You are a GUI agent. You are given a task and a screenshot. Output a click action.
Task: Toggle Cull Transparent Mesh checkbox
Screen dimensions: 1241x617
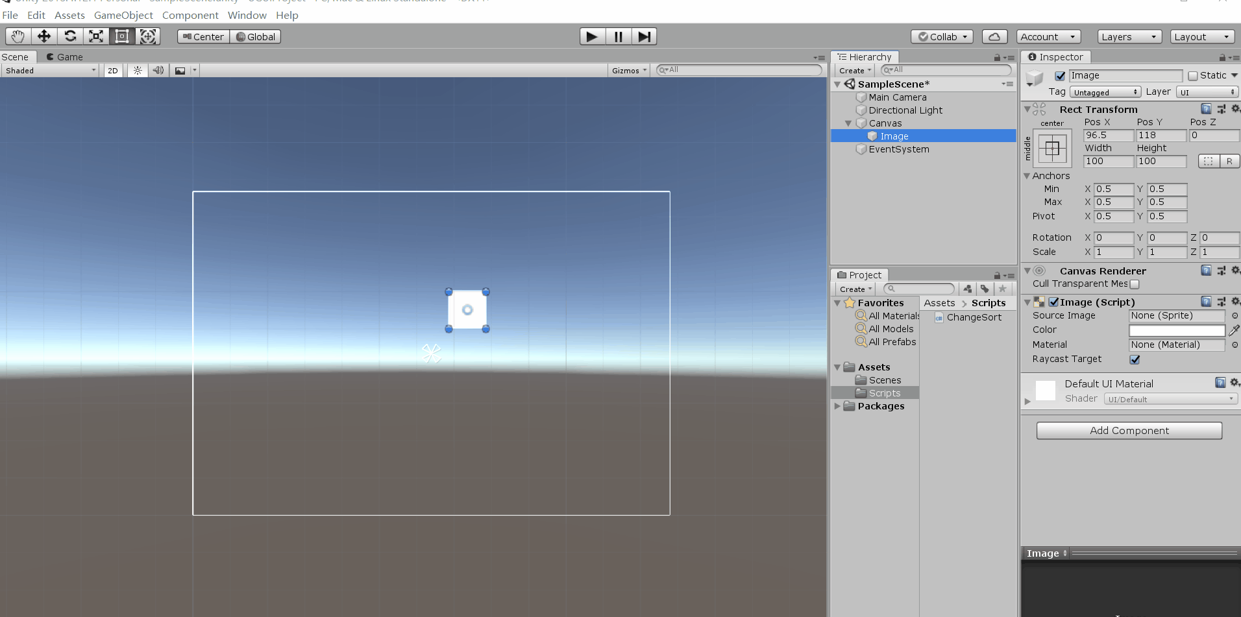(x=1135, y=284)
